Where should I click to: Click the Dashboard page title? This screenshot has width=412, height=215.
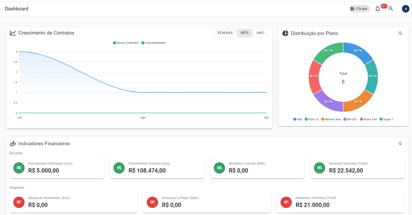[17, 9]
